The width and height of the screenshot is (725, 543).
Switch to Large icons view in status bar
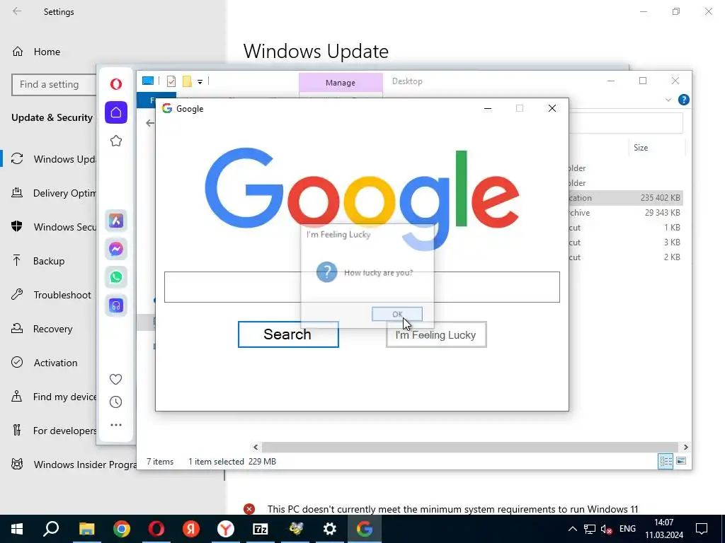point(681,461)
